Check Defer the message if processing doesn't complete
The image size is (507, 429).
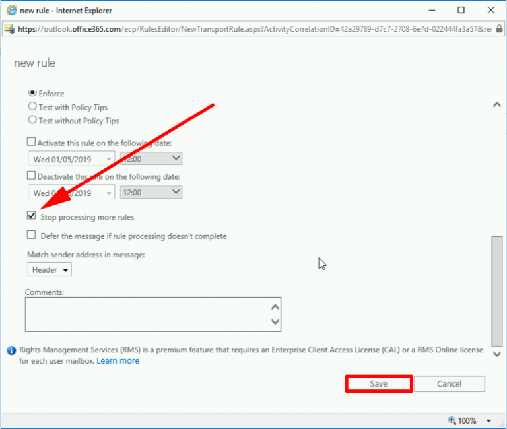[31, 235]
